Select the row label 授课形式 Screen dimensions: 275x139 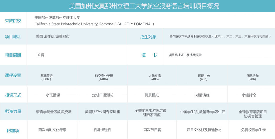pyautogui.click(x=13, y=95)
